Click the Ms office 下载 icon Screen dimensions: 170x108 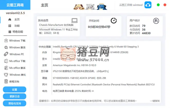(6, 61)
